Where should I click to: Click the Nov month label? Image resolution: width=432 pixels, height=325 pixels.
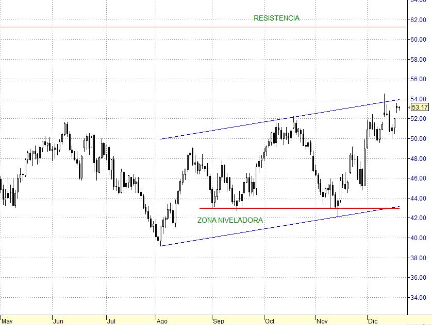pyautogui.click(x=322, y=321)
